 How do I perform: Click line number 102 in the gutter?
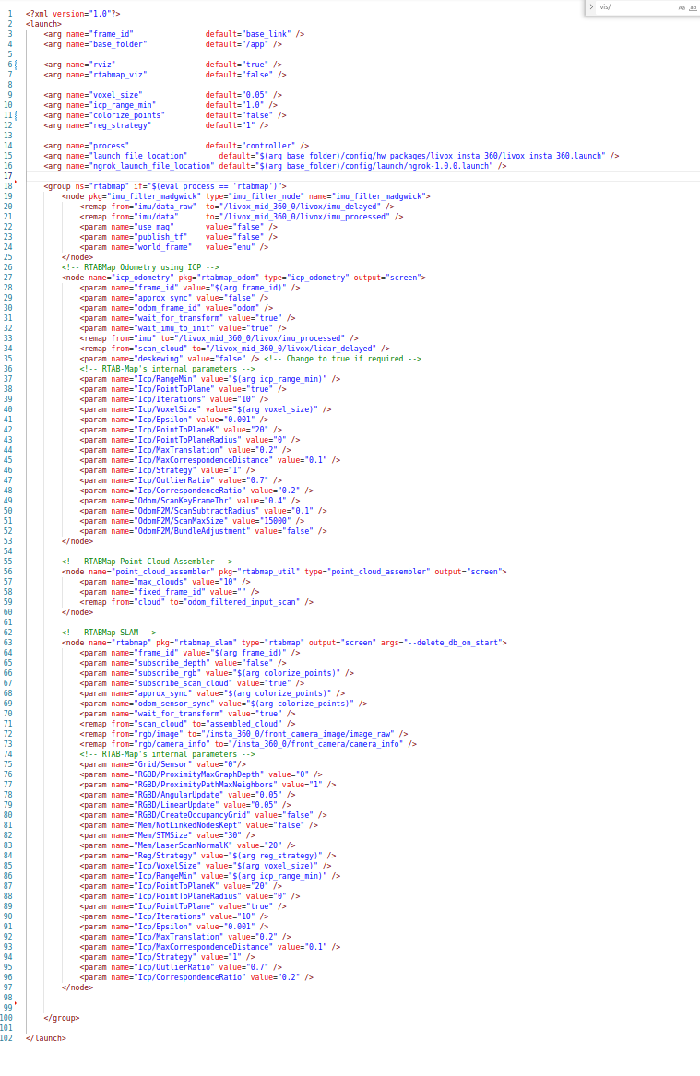(7, 1038)
